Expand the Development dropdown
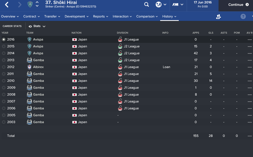The image size is (253, 157). (x=76, y=16)
